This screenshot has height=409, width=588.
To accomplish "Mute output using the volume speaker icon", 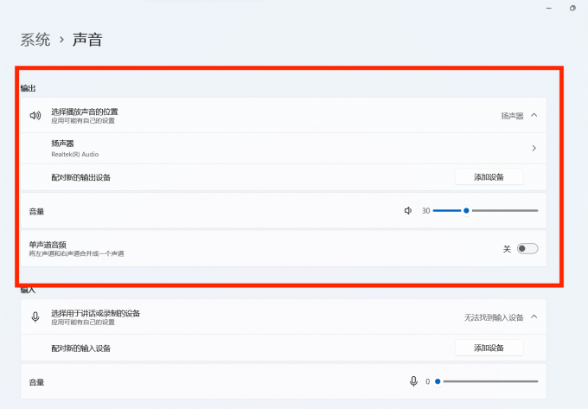I will point(408,211).
